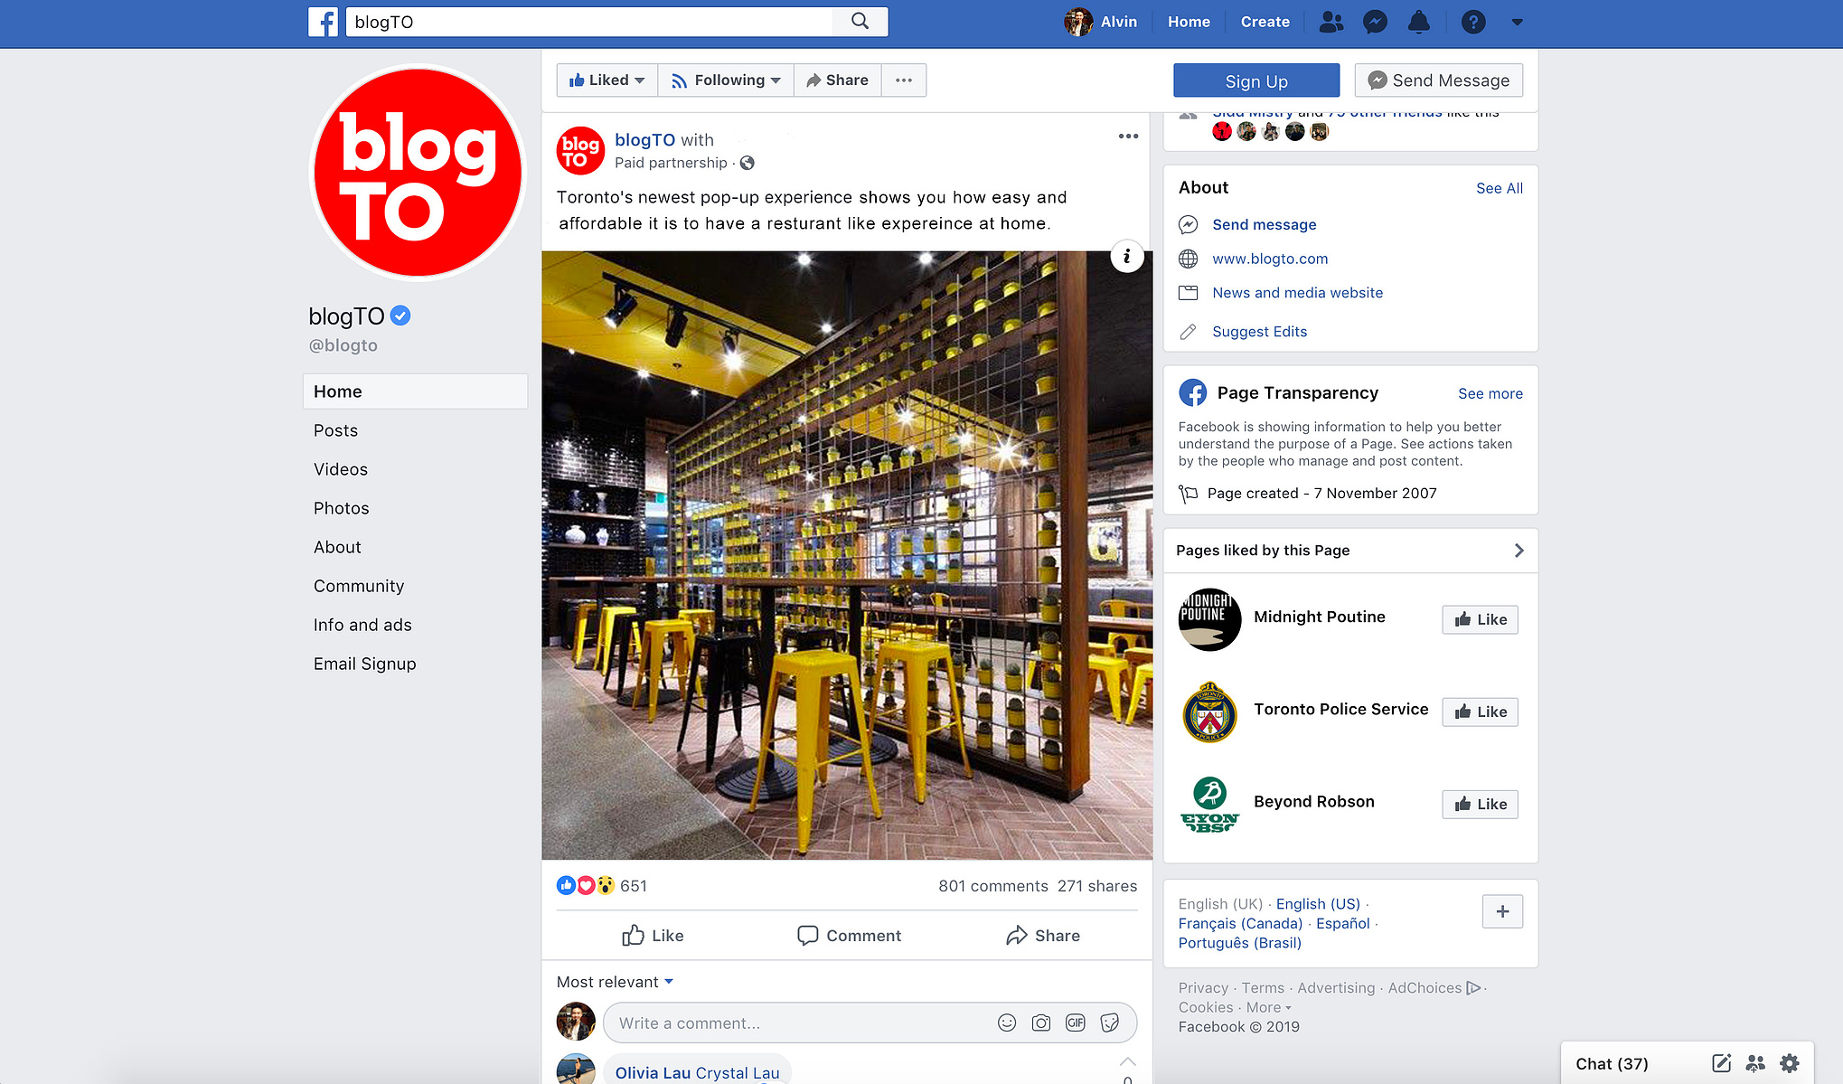Click Alvin's profile picture in the header
The height and width of the screenshot is (1084, 1843).
click(x=1077, y=22)
